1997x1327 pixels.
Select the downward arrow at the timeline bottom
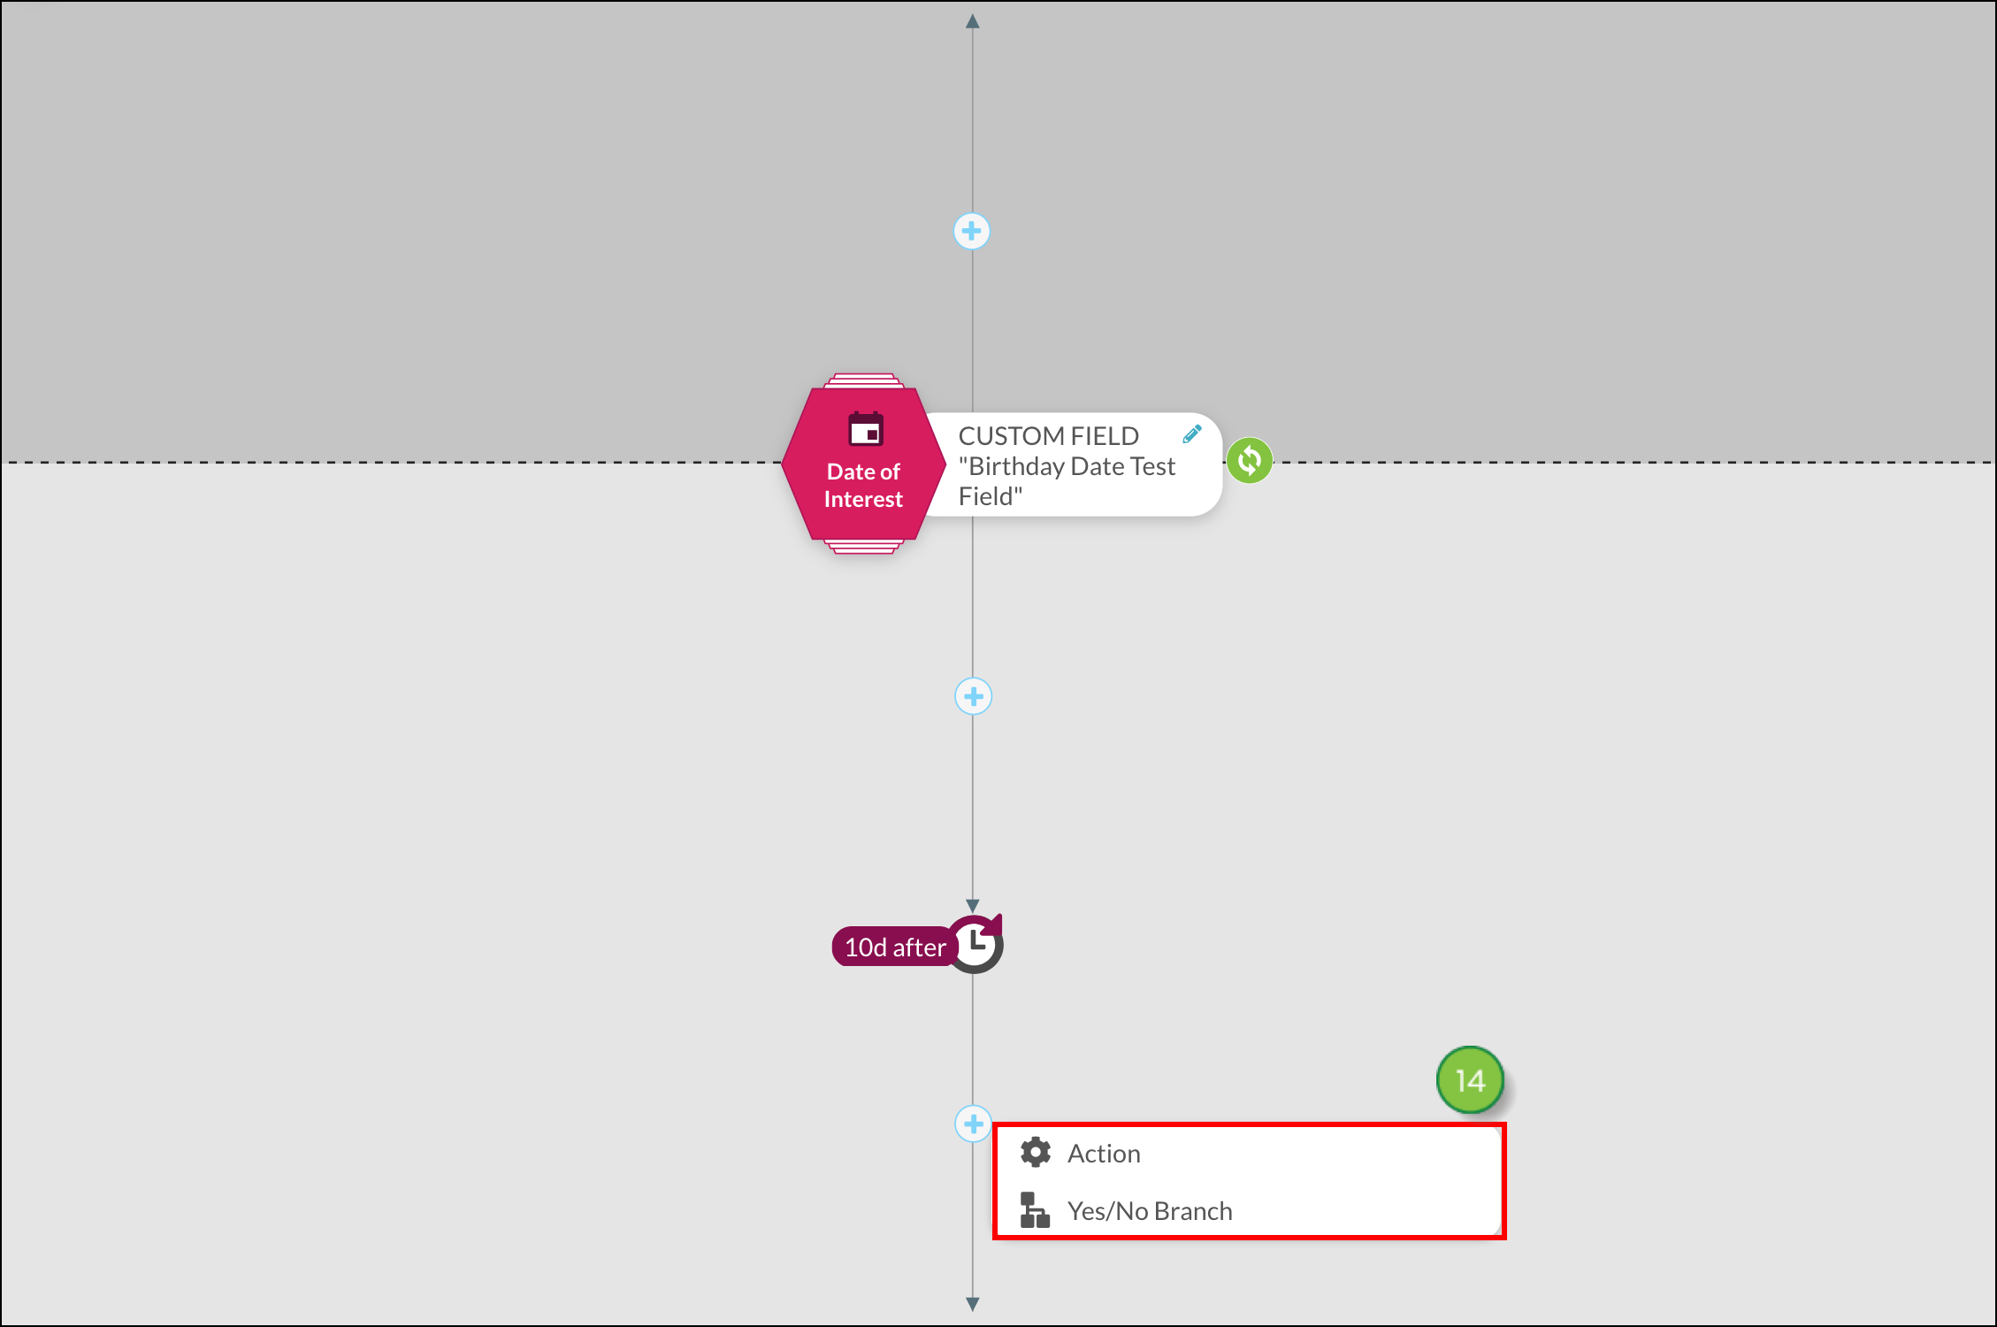(971, 1303)
